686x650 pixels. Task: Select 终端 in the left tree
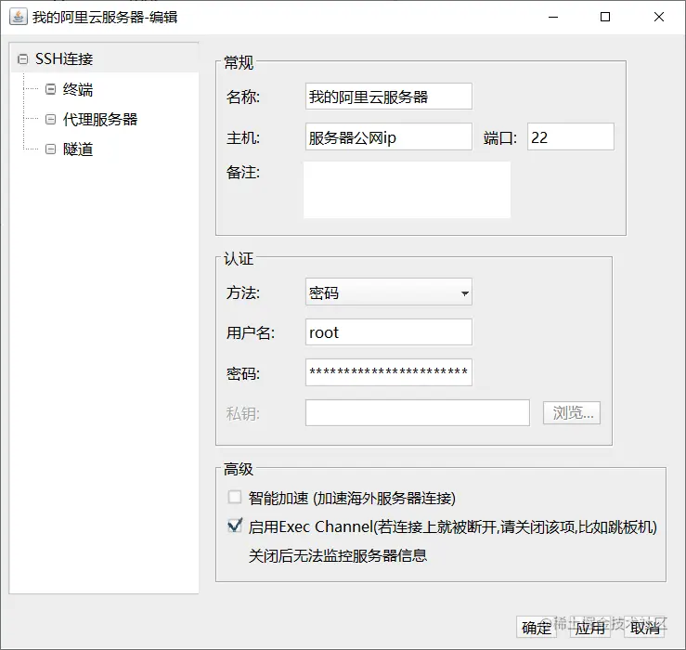click(78, 89)
